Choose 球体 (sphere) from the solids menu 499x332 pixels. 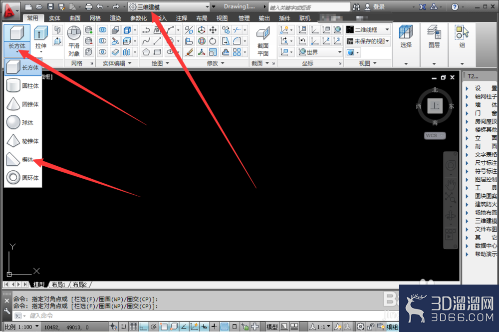click(23, 122)
